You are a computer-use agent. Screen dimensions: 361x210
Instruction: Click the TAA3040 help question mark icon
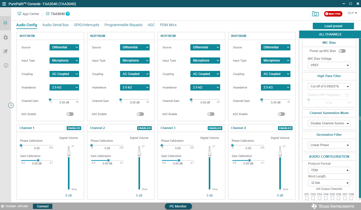click(68, 14)
